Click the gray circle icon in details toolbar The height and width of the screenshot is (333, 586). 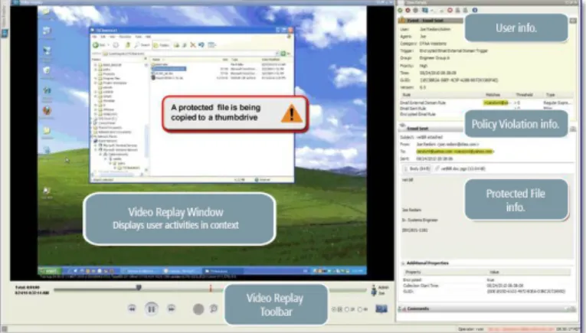coord(415,11)
